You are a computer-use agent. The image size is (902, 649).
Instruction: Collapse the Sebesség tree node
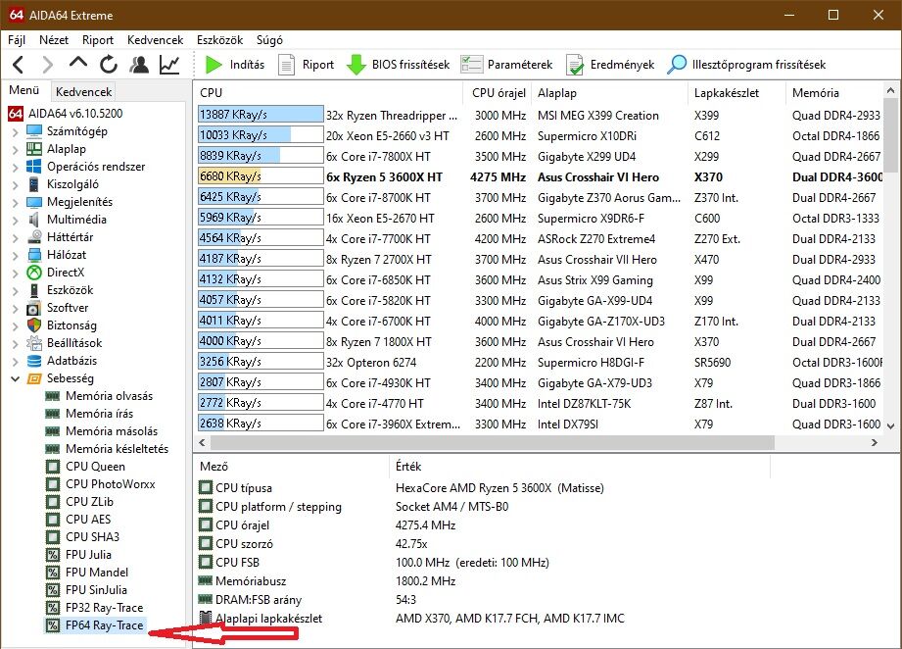(15, 379)
